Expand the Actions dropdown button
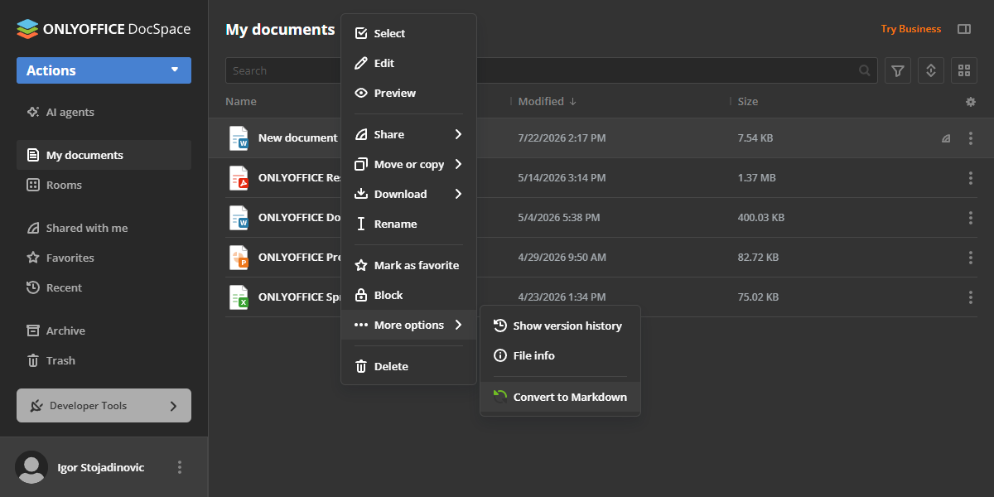 (104, 70)
